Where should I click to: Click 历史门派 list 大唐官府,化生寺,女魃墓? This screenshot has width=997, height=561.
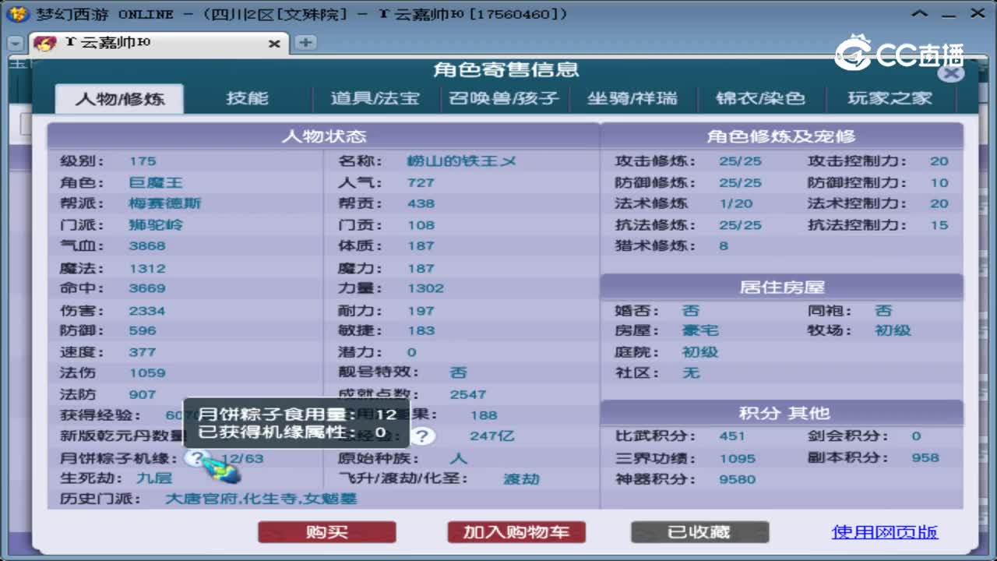tap(261, 499)
